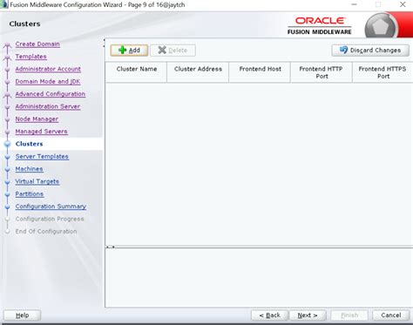The height and width of the screenshot is (325, 413).
Task: Click the Cancel button
Action: 391,315
